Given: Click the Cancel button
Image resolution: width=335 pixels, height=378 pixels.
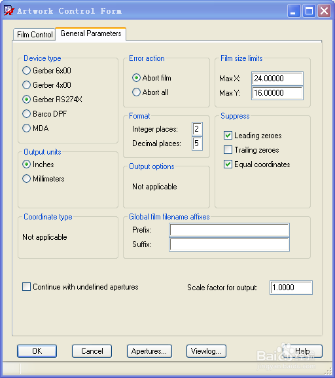Looking at the screenshot, I should tap(92, 351).
